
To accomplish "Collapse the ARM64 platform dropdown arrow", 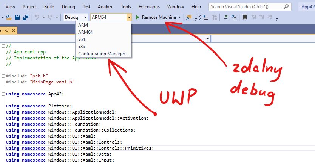I will pyautogui.click(x=129, y=17).
